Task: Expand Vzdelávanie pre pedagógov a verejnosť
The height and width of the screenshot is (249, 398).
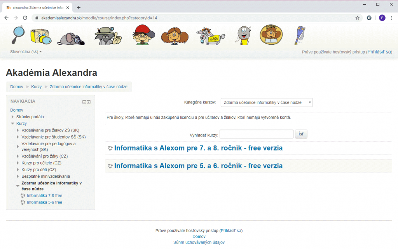Action: coord(17,147)
